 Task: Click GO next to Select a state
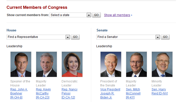[x=96, y=15]
